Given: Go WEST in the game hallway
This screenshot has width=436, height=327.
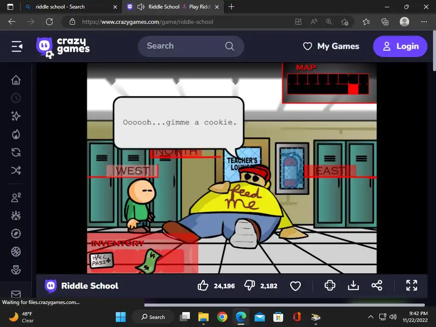Looking at the screenshot, I should tap(132, 171).
